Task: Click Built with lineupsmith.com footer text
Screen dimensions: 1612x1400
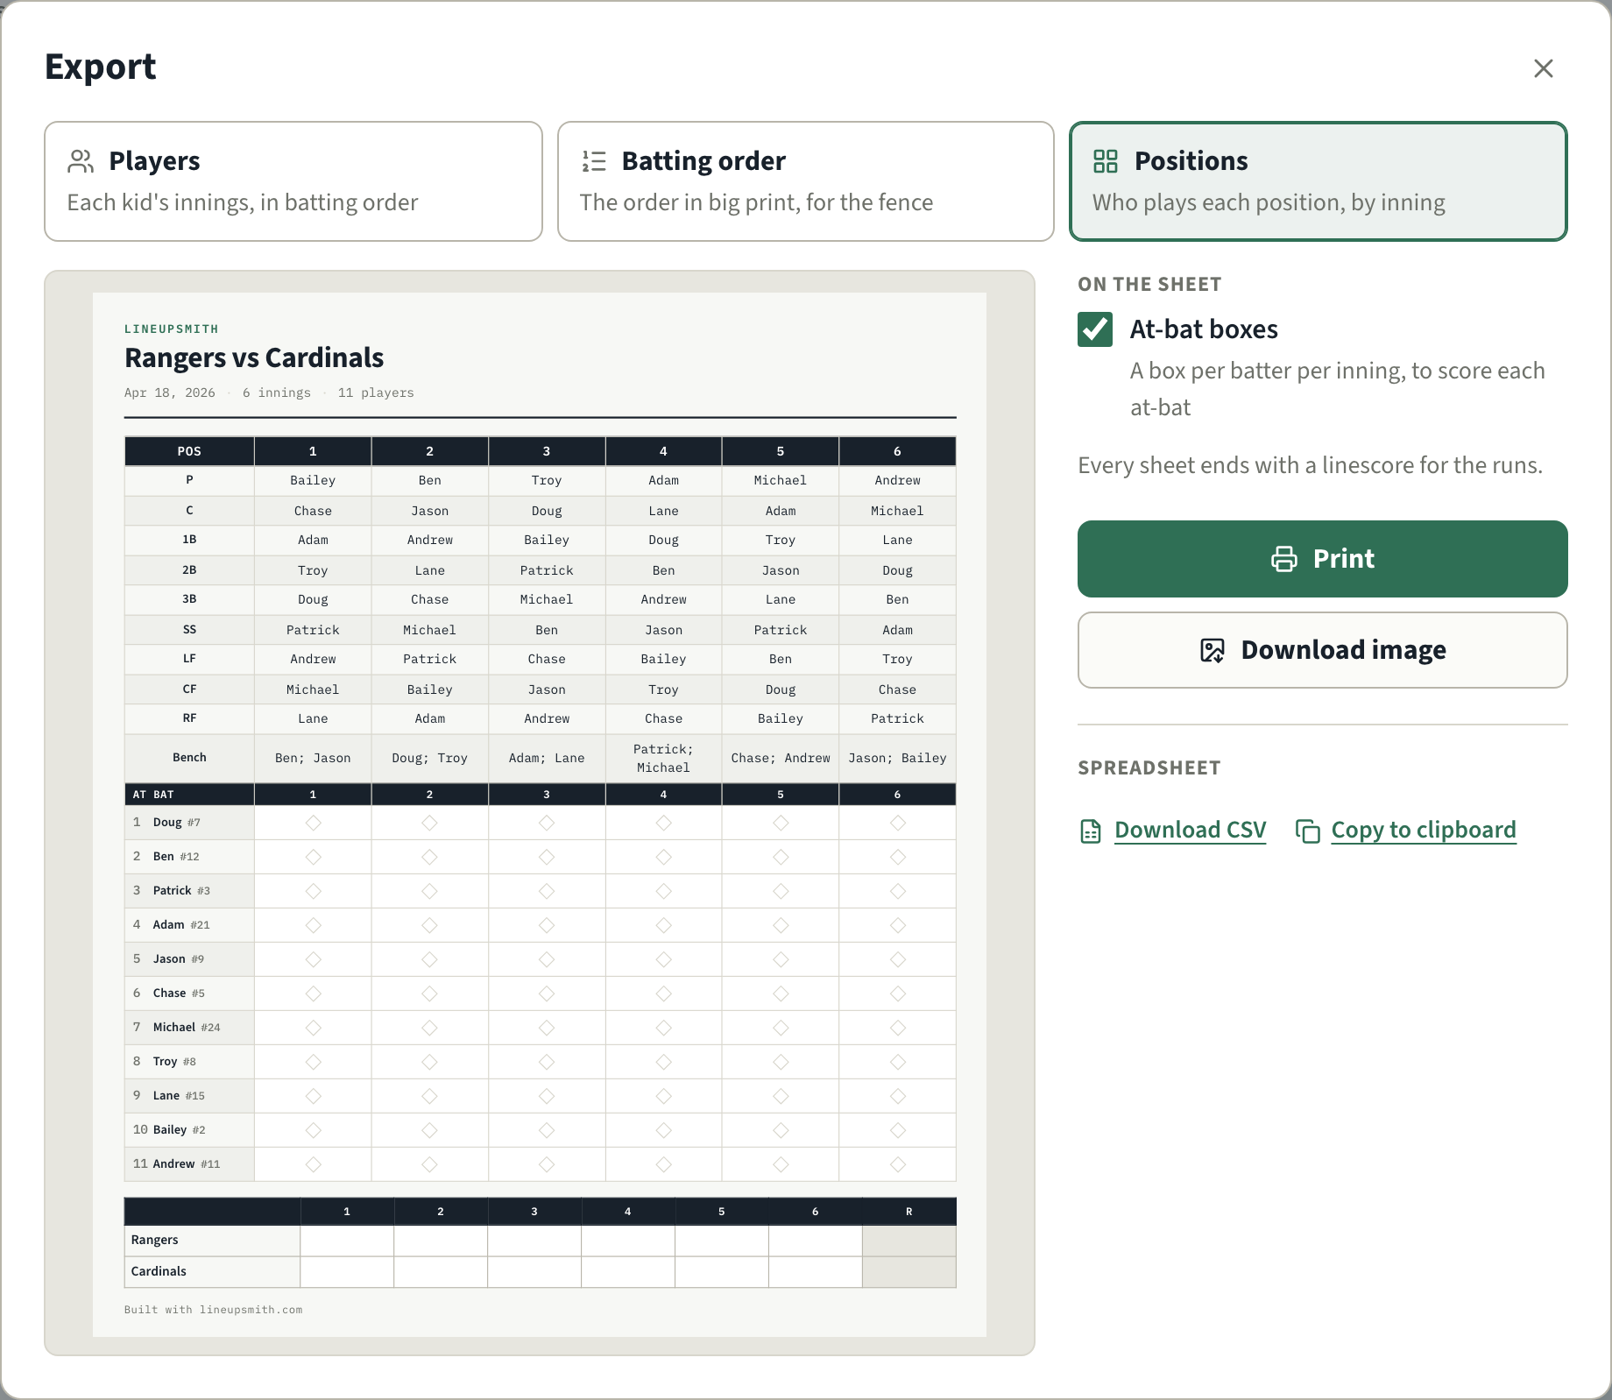Action: click(x=213, y=1310)
